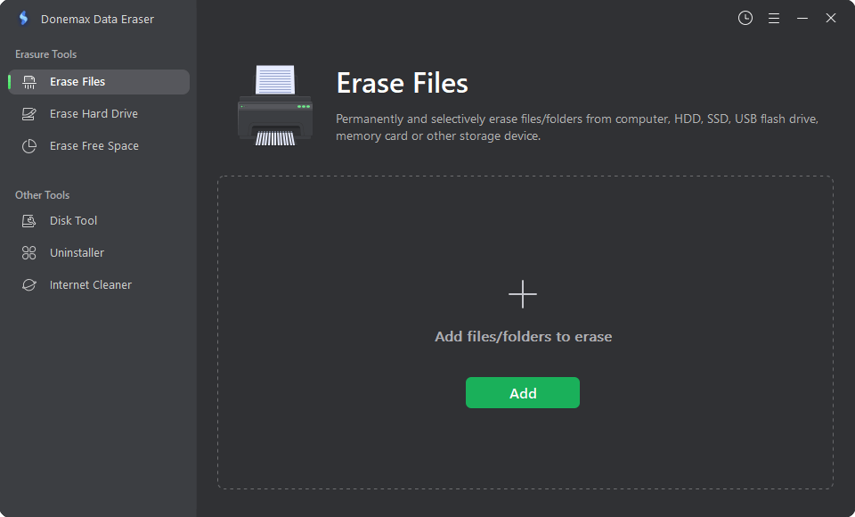Click the Erase Free Space pie icon

click(x=28, y=146)
